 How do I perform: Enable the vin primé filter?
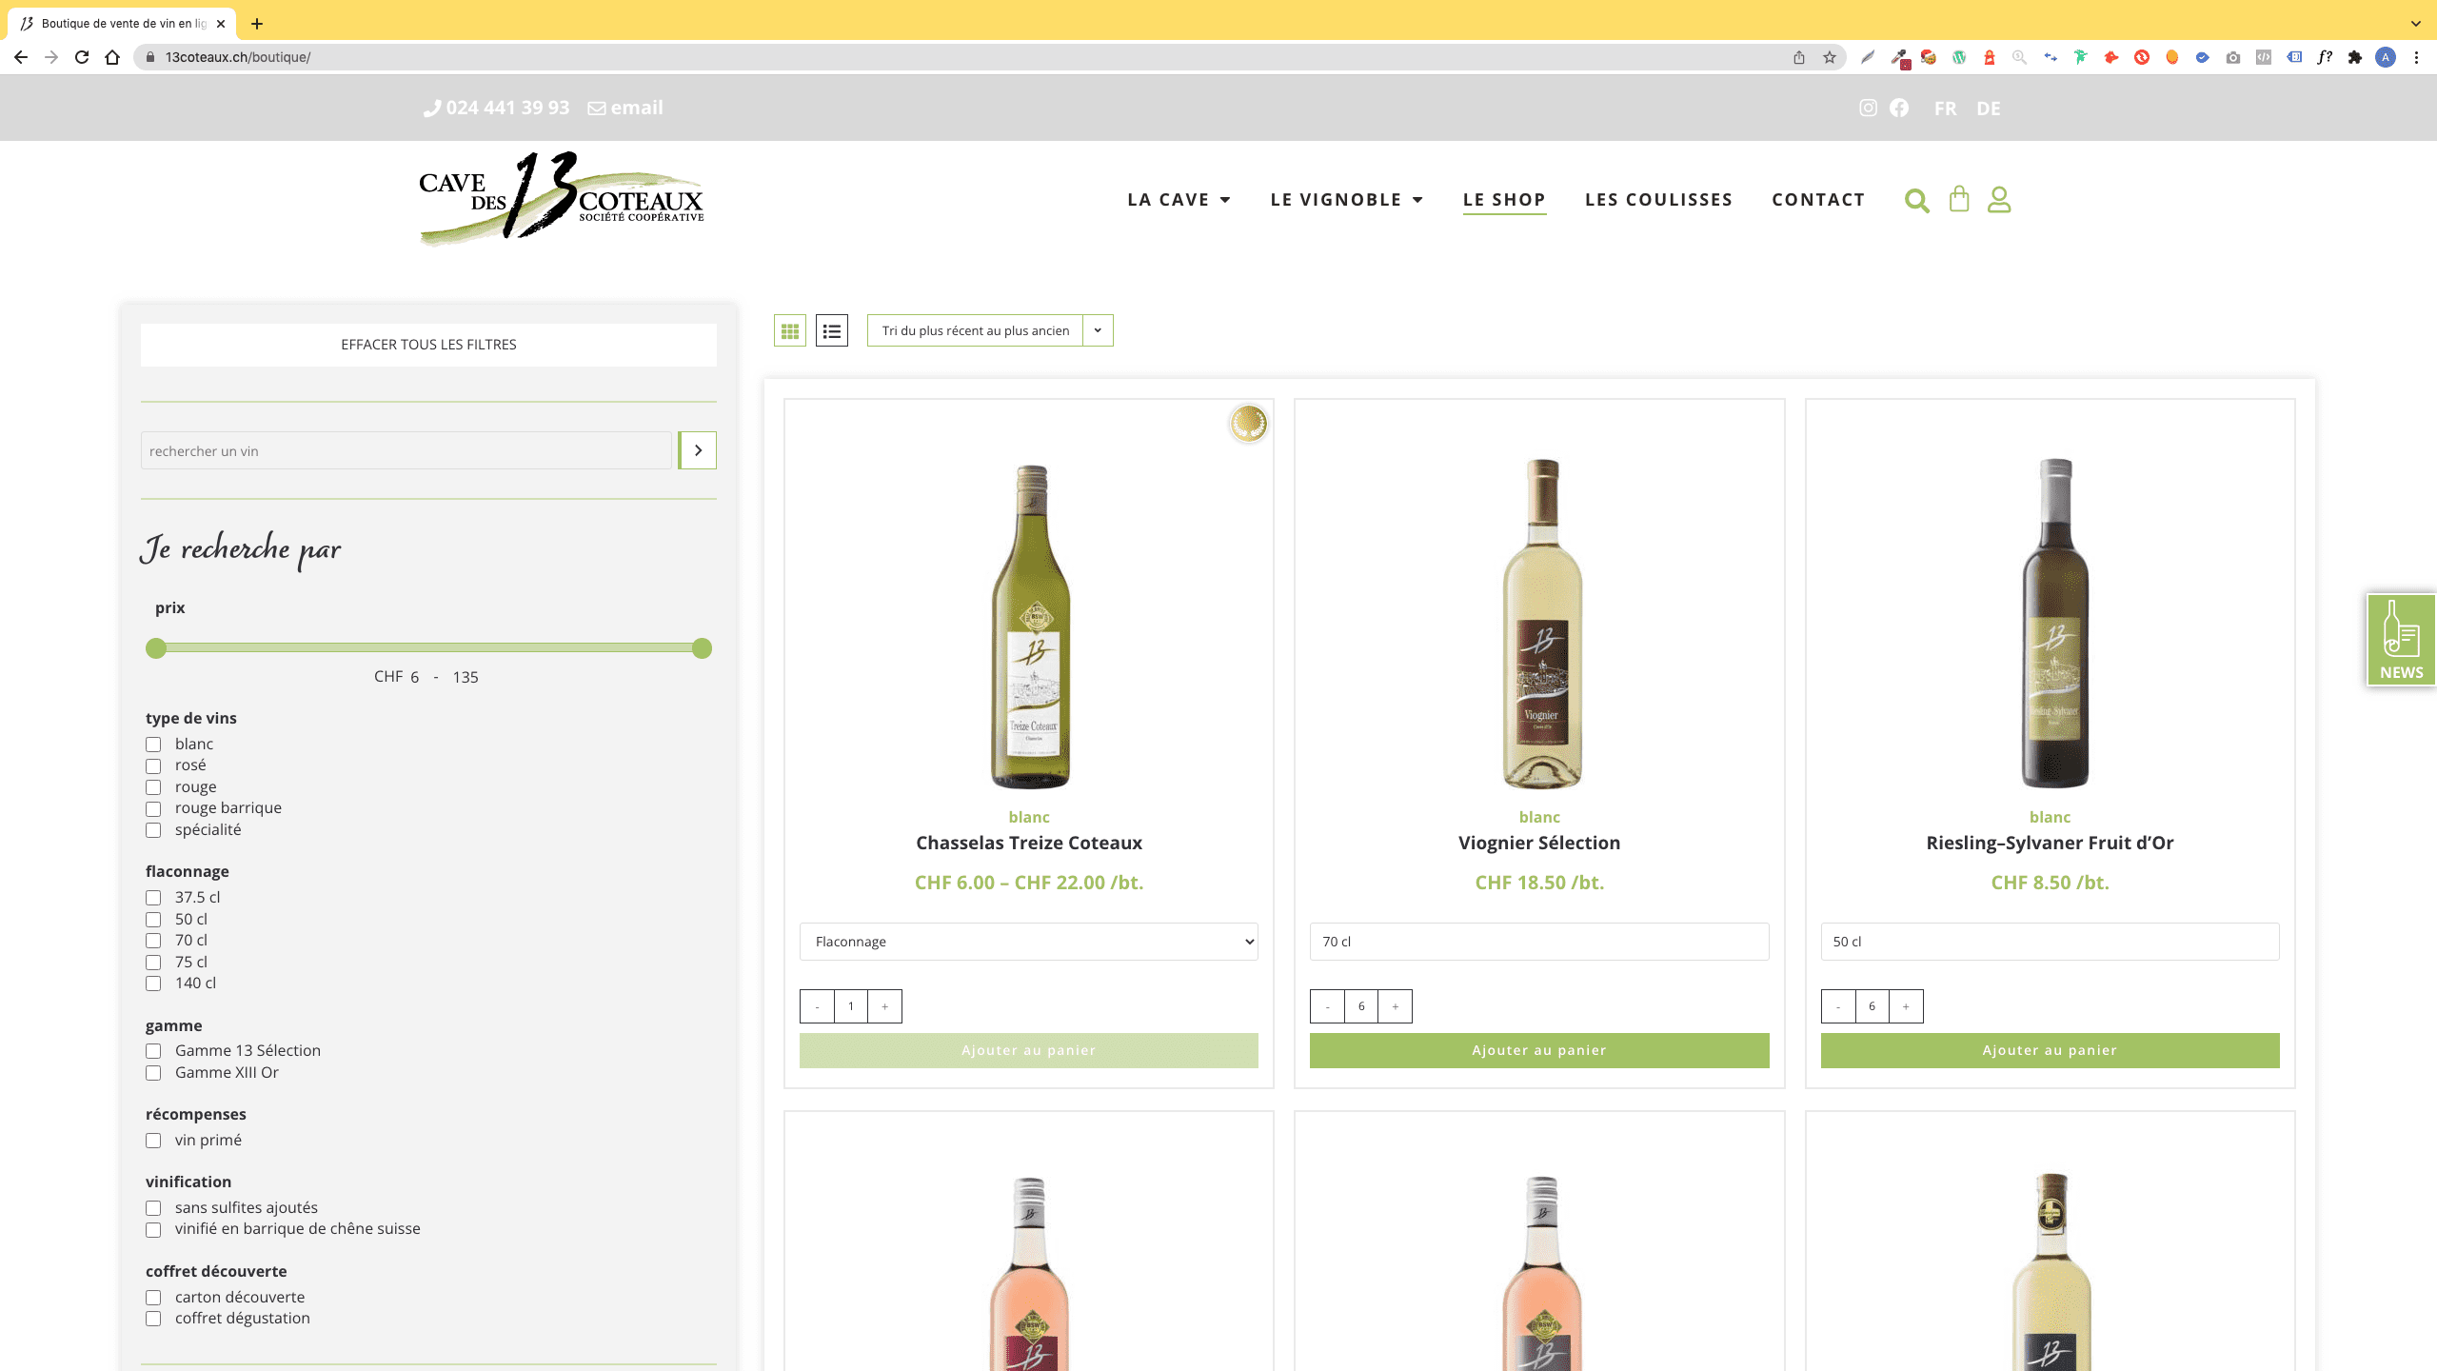pyautogui.click(x=153, y=1141)
